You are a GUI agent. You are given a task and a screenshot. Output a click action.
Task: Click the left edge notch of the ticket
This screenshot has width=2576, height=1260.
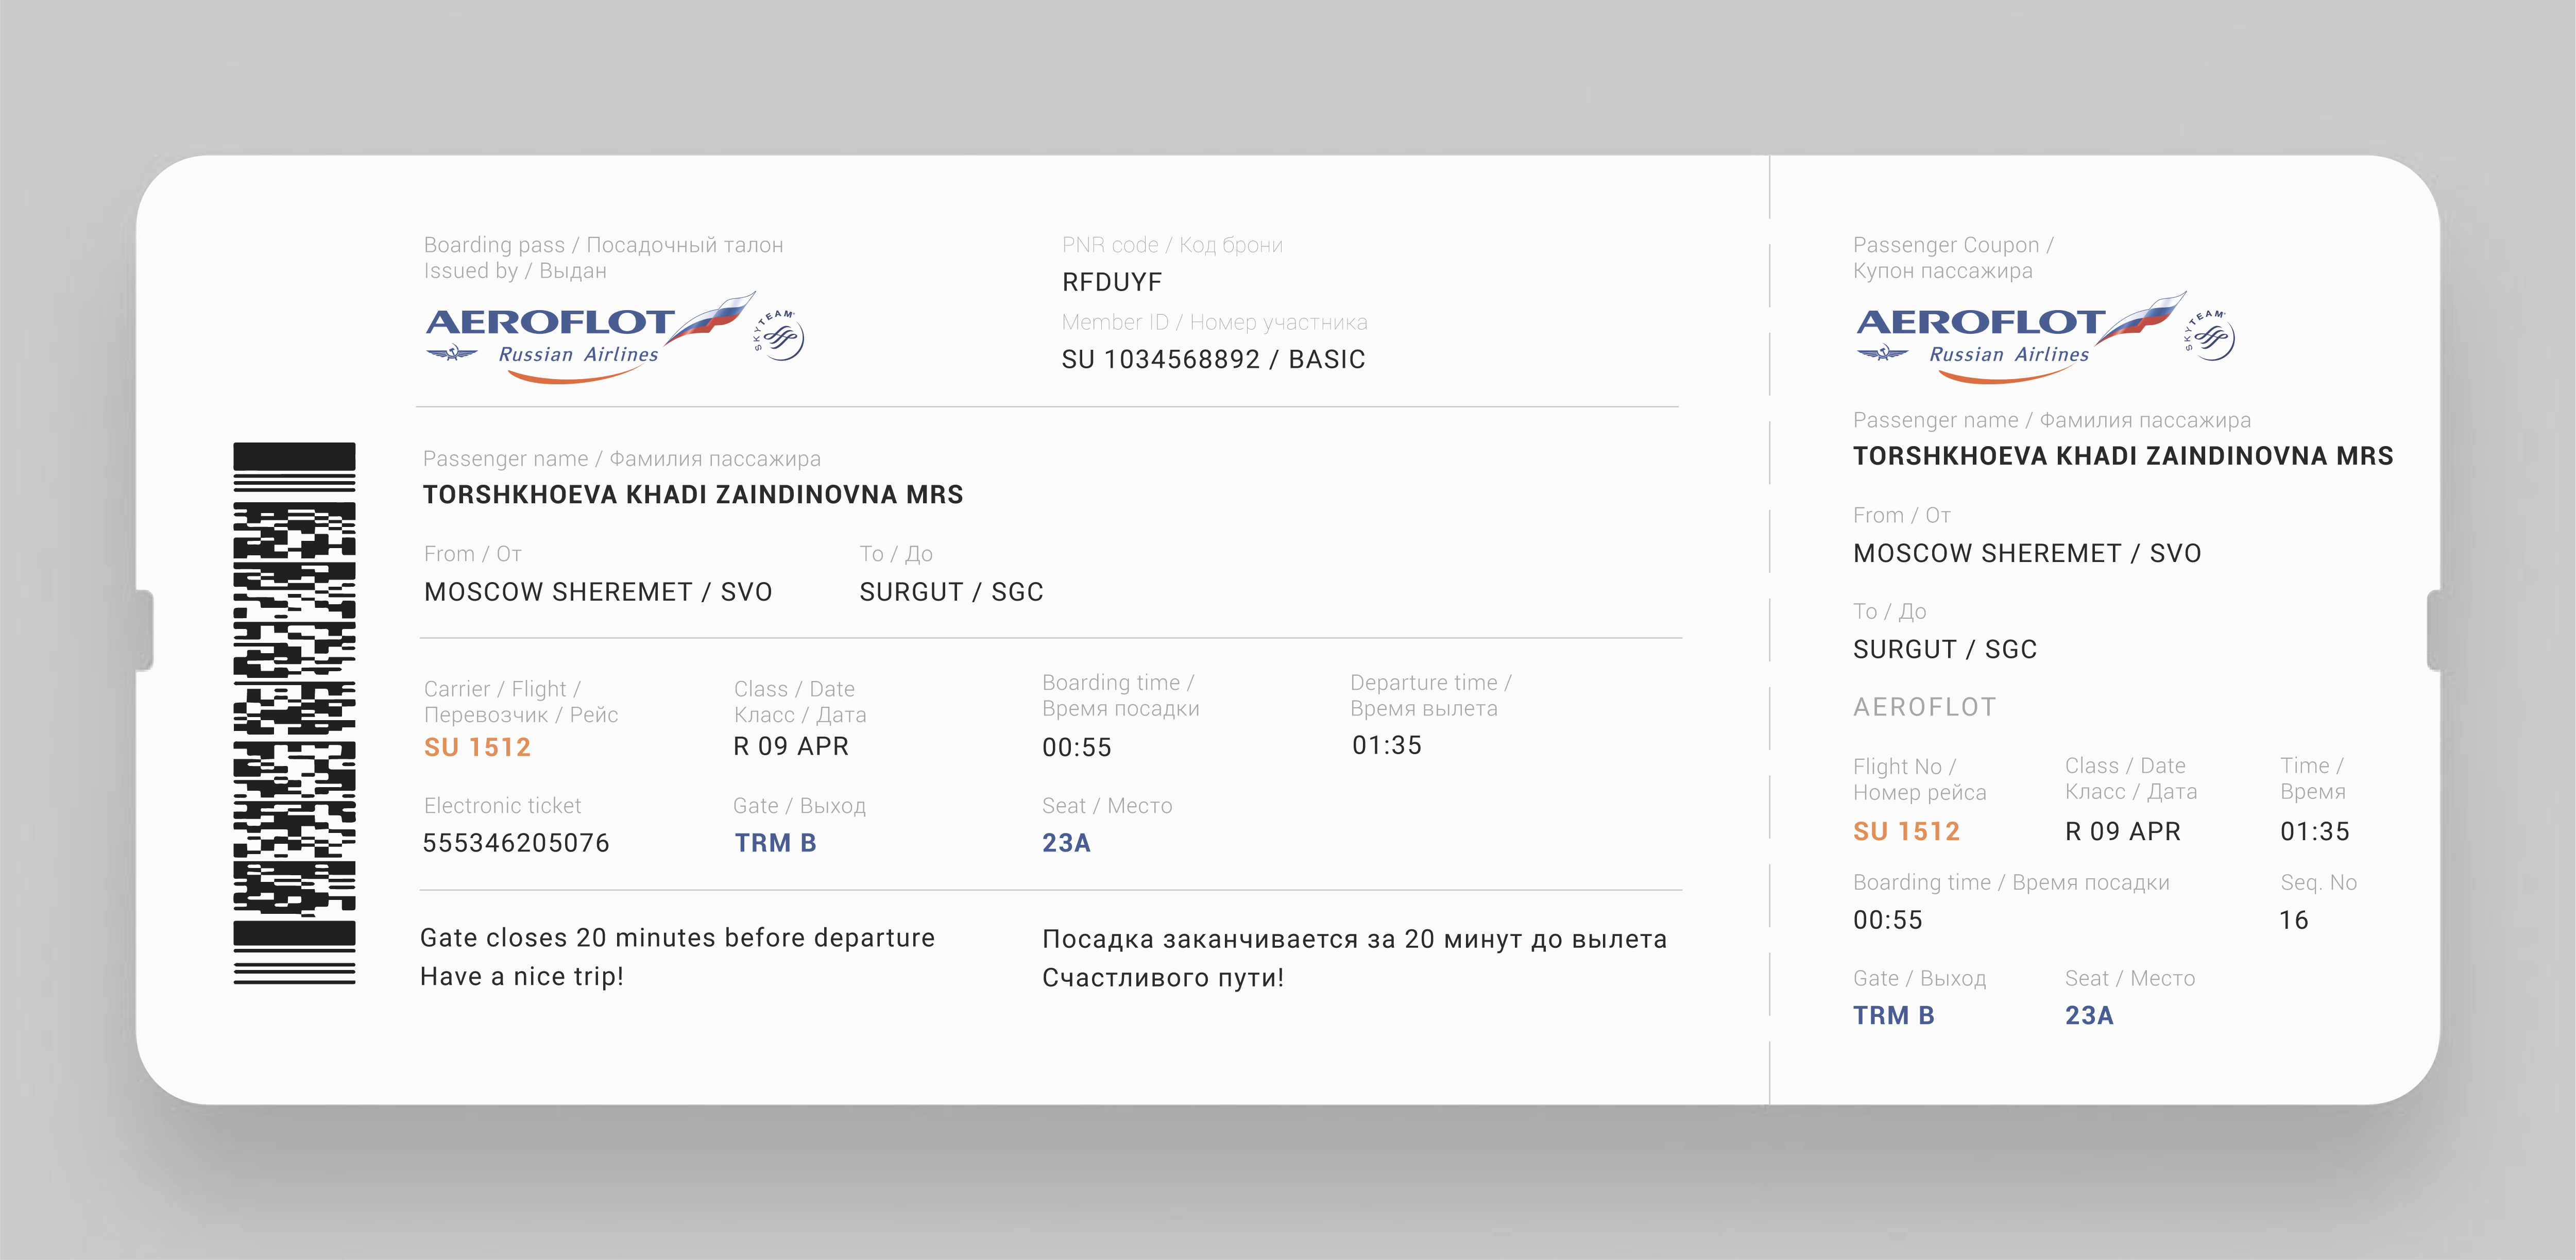(146, 630)
